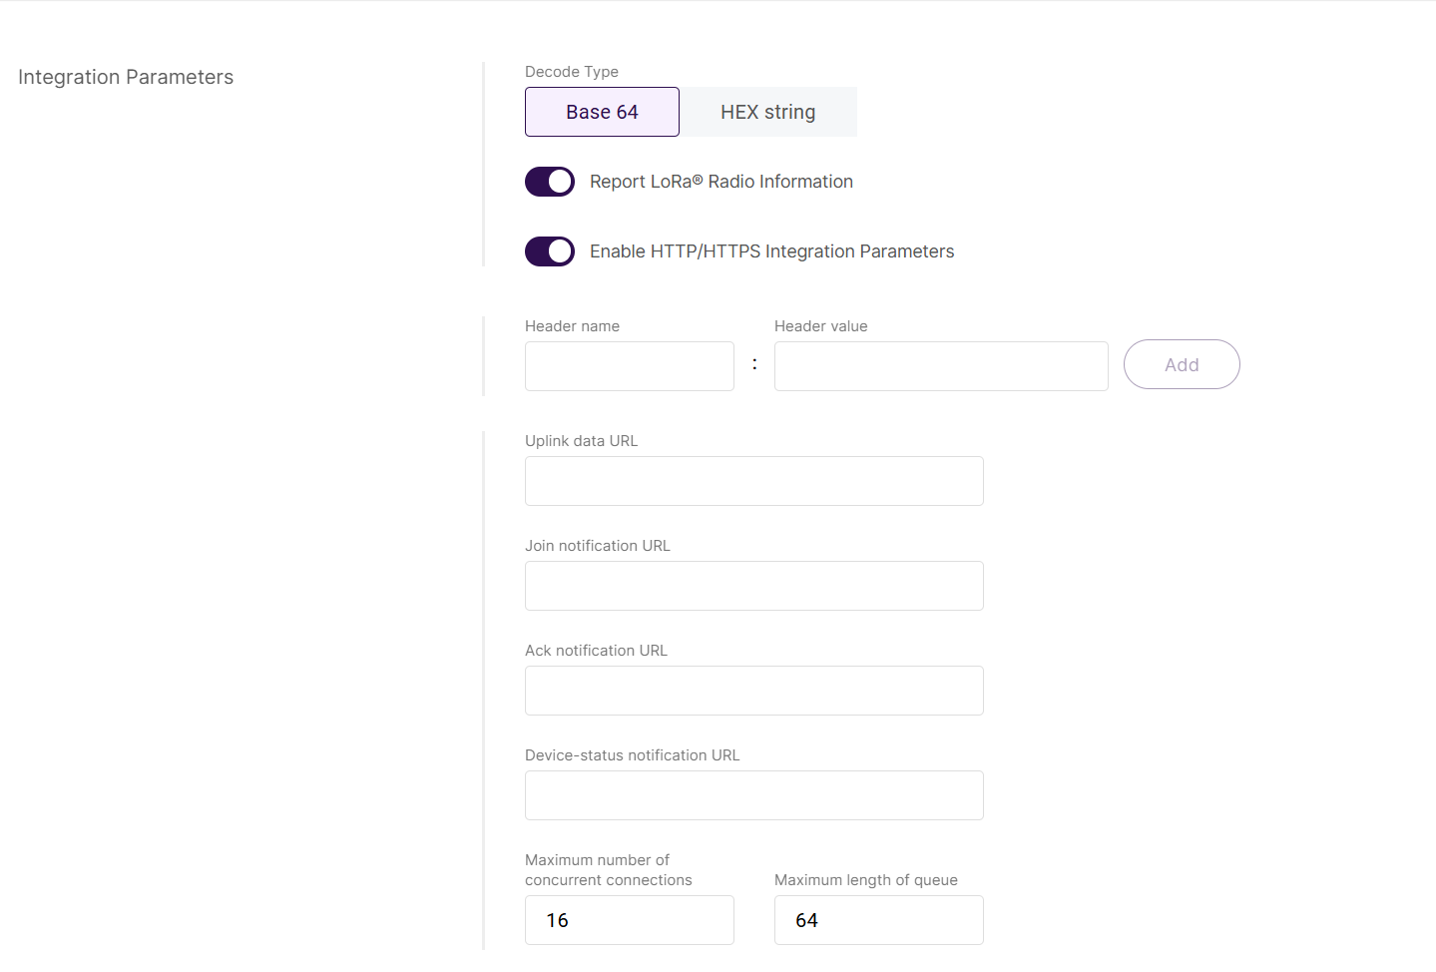Viewport: 1436px width, 972px height.
Task: Click the Header name label text
Action: 572,326
